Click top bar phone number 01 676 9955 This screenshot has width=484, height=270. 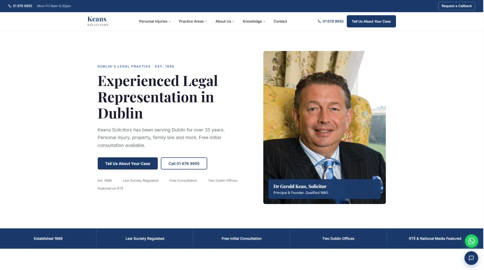tap(22, 6)
